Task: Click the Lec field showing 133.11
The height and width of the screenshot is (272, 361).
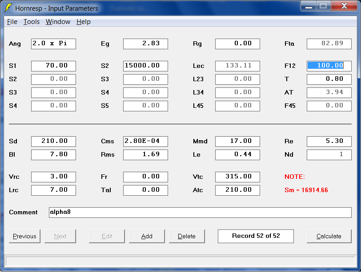Action: (x=237, y=66)
